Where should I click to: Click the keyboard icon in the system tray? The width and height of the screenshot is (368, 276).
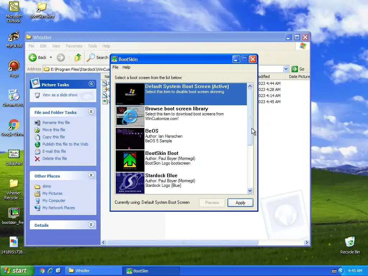coord(334,271)
